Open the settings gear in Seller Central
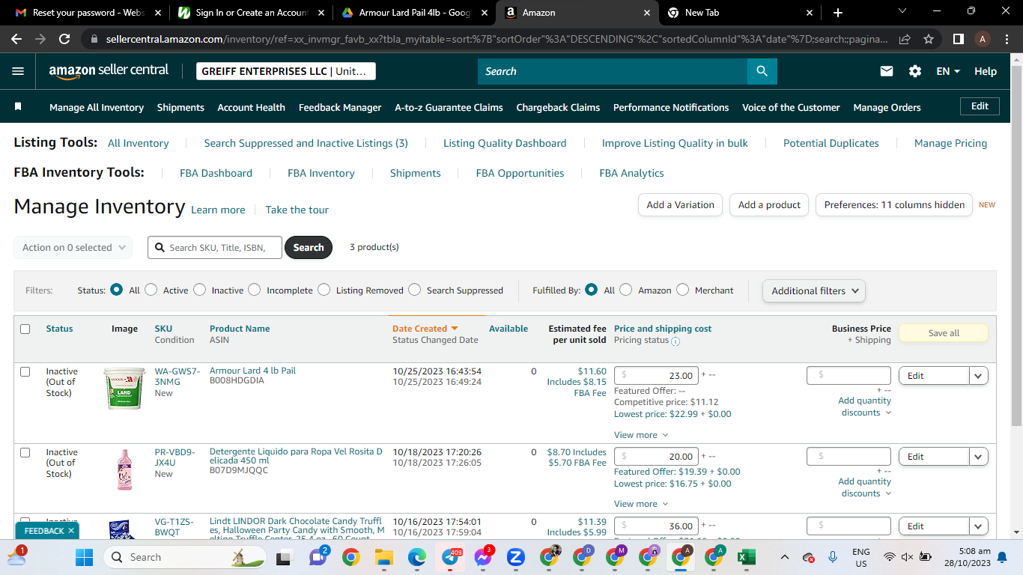Viewport: 1023px width, 575px height. 915,71
